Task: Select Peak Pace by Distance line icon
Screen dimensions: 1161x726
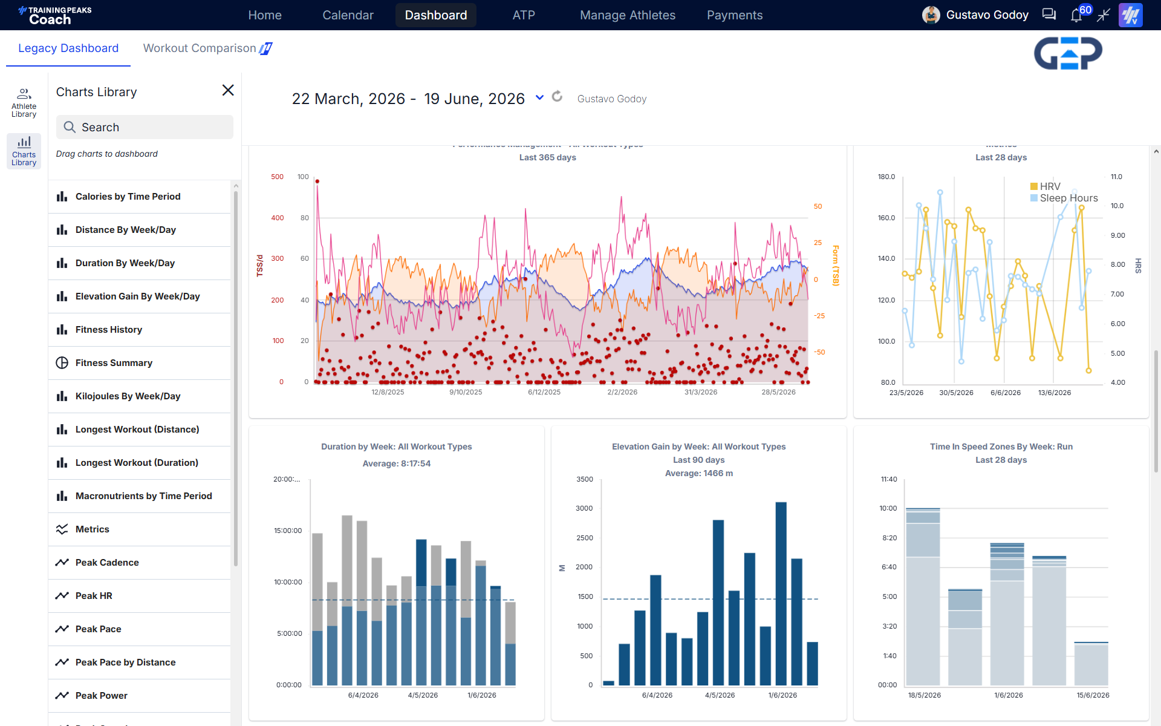Action: point(62,662)
